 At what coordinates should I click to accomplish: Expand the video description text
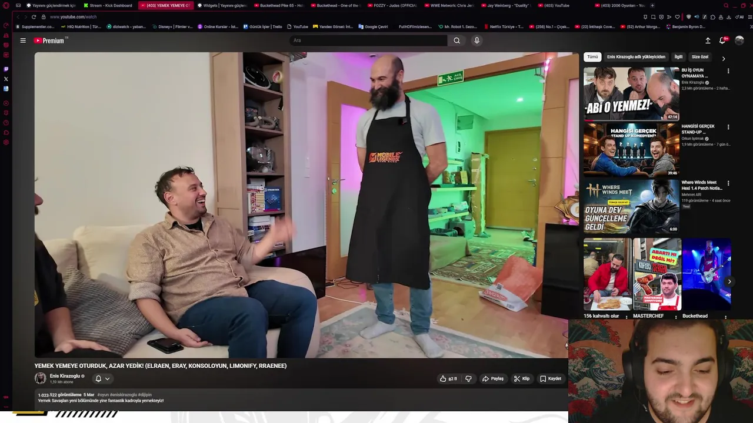click(x=101, y=401)
